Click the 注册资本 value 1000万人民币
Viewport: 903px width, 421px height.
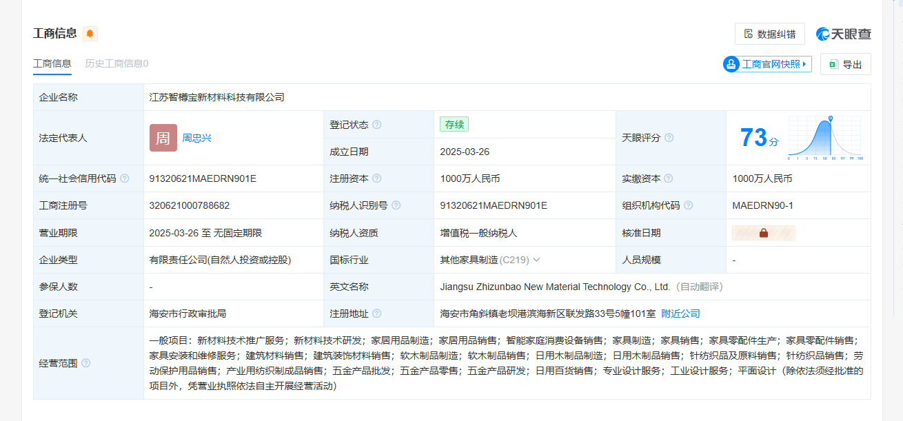(470, 178)
